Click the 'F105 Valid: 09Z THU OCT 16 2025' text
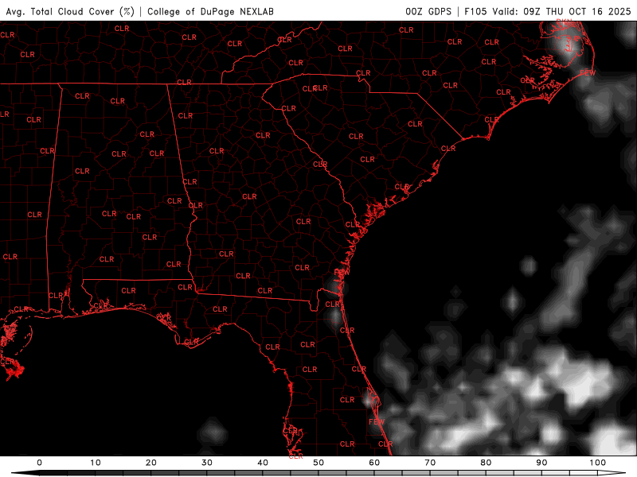 548,11
